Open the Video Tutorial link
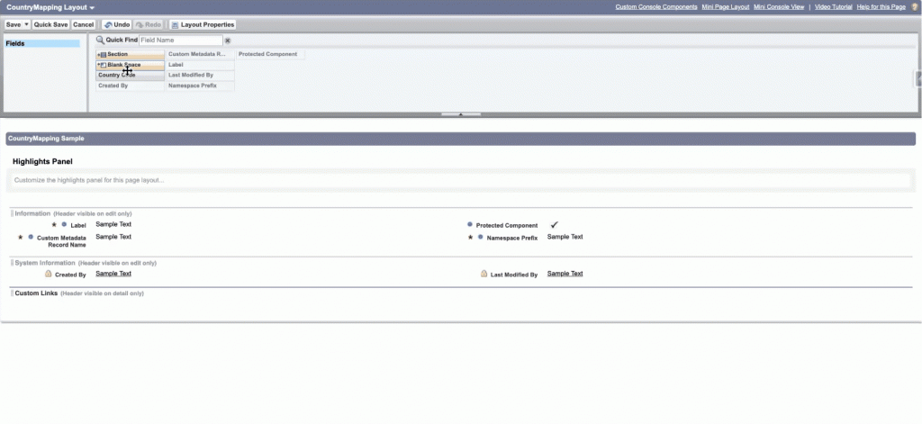 (833, 7)
